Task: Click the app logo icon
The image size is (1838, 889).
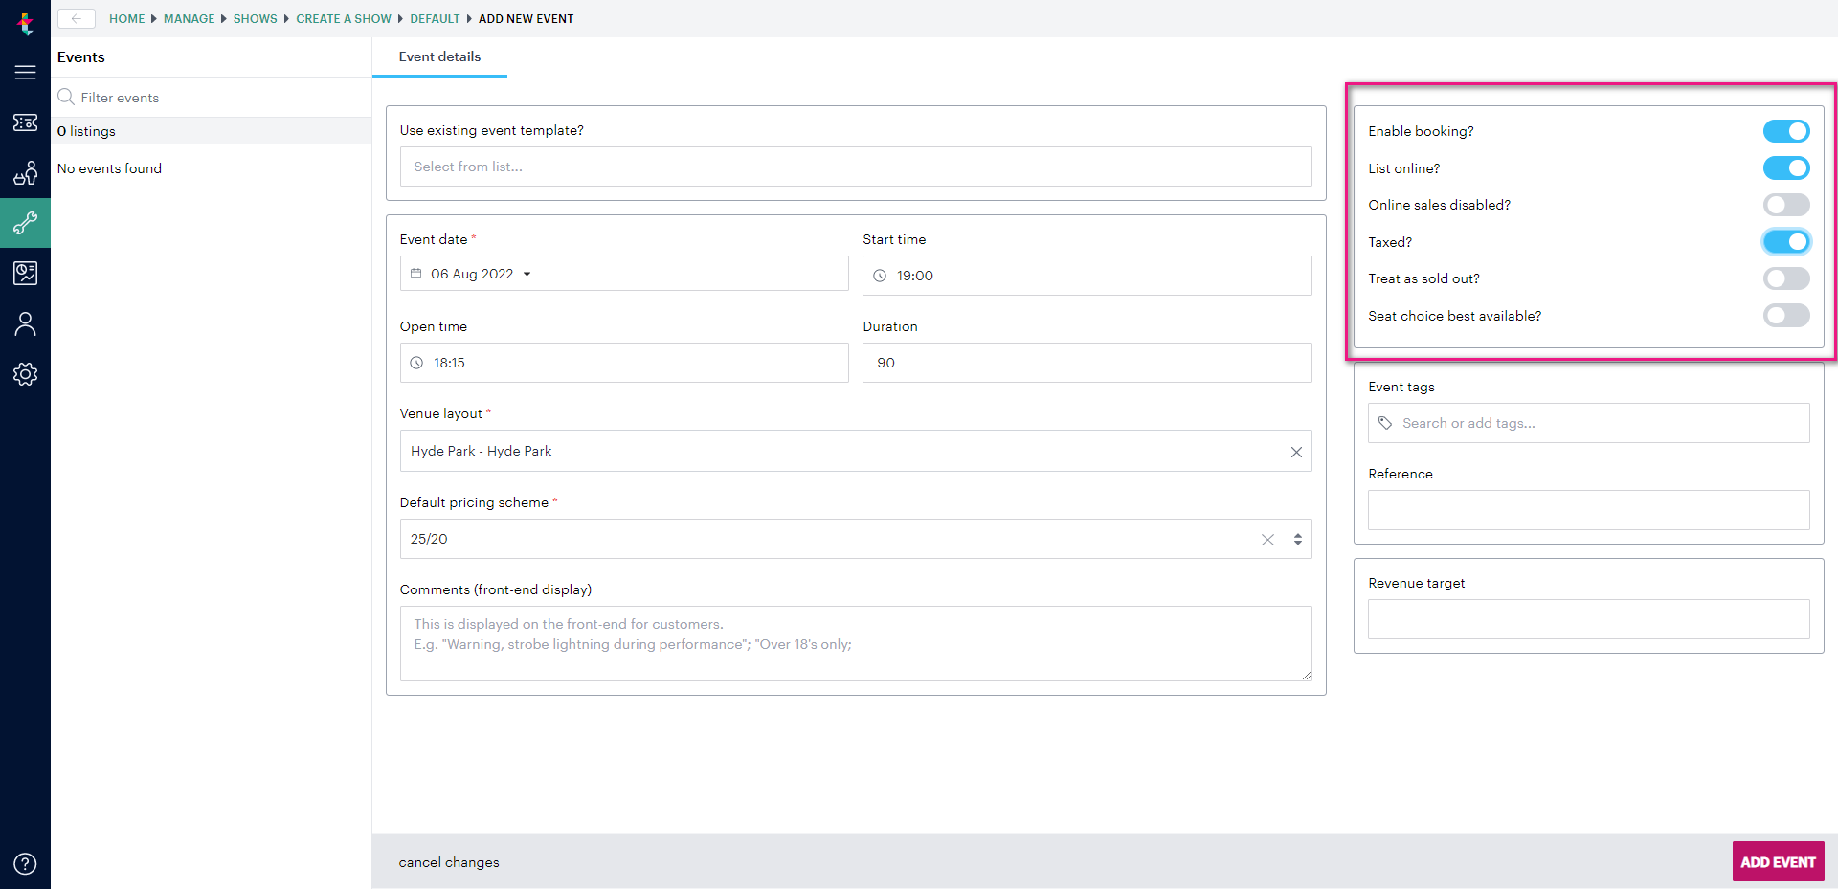Action: click(26, 23)
